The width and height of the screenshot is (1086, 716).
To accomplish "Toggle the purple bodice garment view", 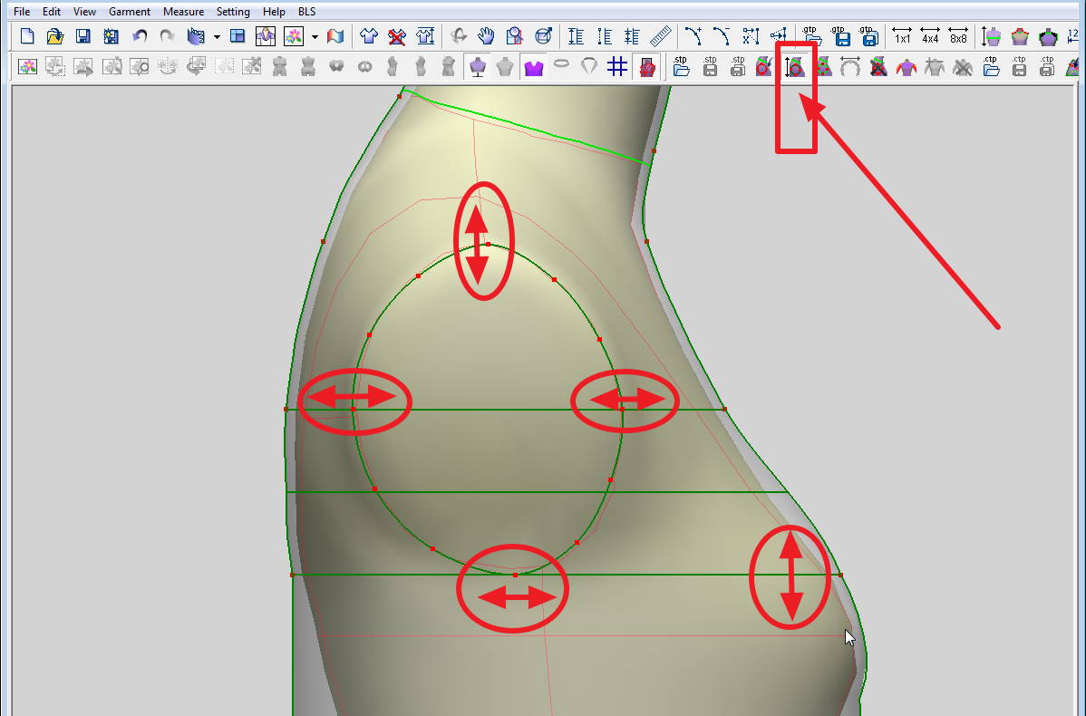I will pyautogui.click(x=533, y=67).
